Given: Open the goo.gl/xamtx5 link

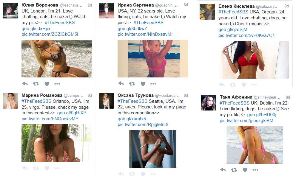Looking at the screenshot, I should [132, 119].
